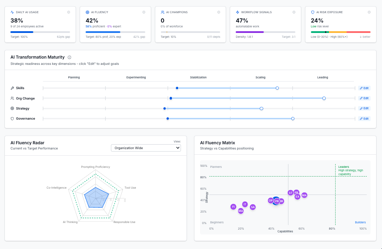This screenshot has height=249, width=382.
Task: Click the Planning stage column header
Action: point(74,77)
